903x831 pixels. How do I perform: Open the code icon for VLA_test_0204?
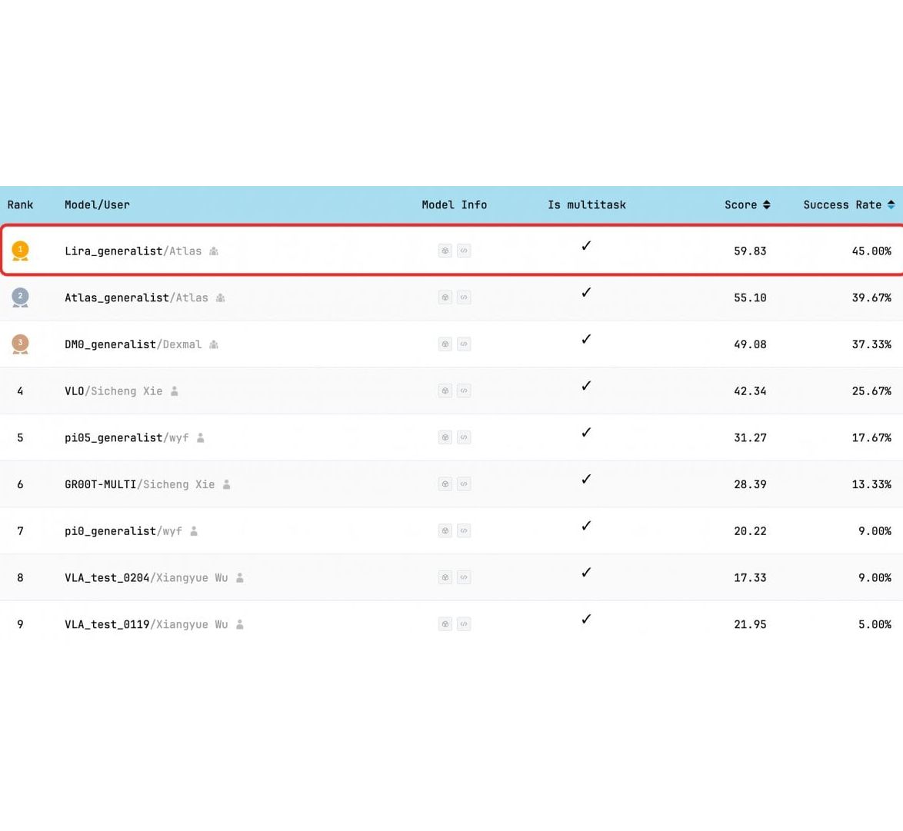tap(464, 577)
